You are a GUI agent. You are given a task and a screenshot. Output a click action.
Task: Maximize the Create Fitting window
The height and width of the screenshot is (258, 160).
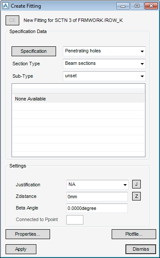tap(137, 6)
